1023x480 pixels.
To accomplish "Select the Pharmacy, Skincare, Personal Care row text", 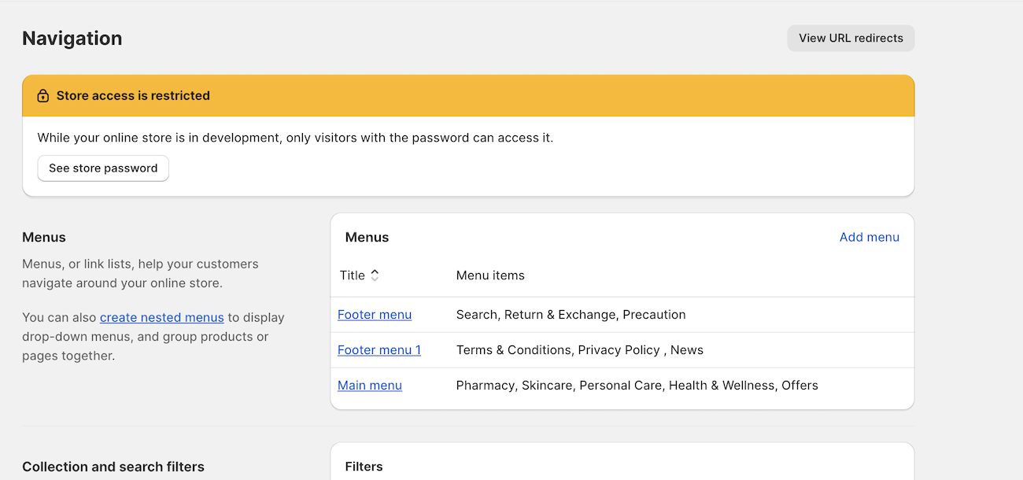I will pyautogui.click(x=637, y=386).
